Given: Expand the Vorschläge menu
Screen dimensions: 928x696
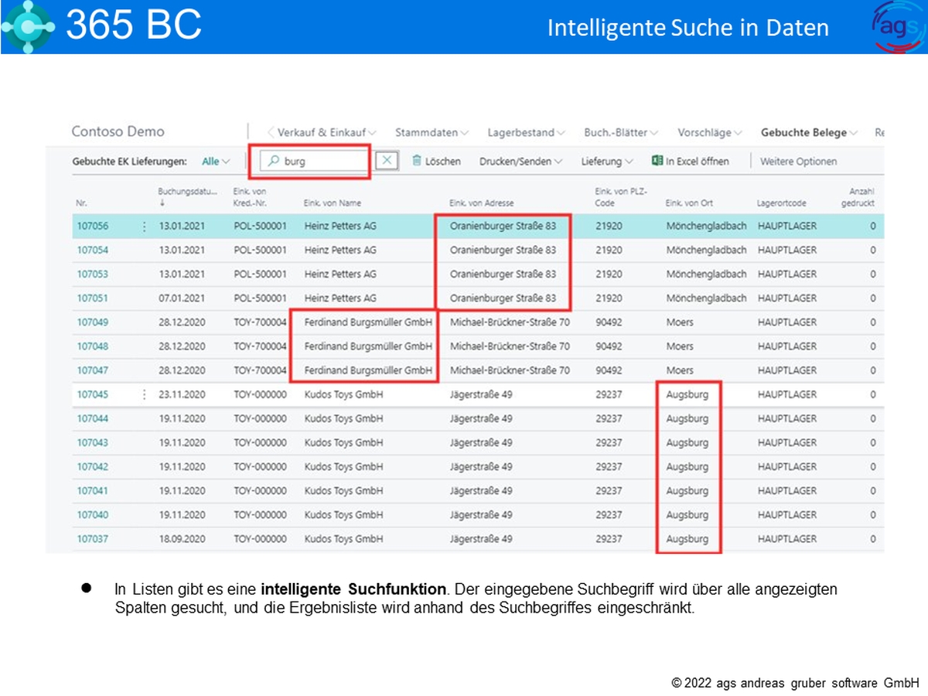Looking at the screenshot, I should point(710,132).
